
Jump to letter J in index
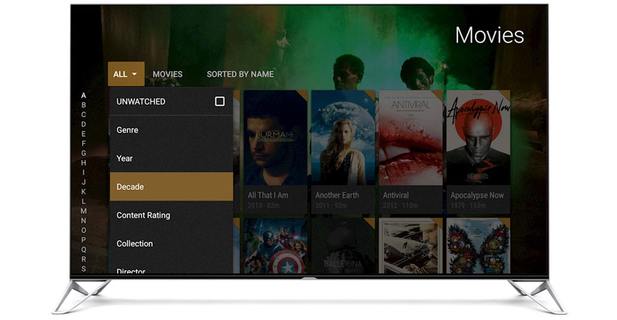point(84,182)
